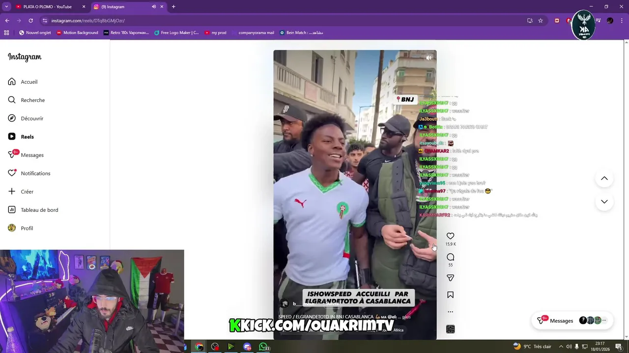Share the reel with the paper plane icon
Viewport: 629px width, 353px height.
point(450,278)
